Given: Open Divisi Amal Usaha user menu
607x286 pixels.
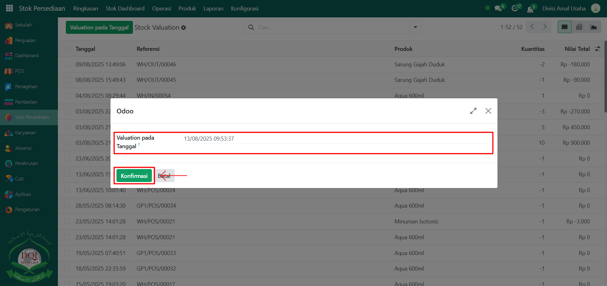Looking at the screenshot, I should pos(564,9).
